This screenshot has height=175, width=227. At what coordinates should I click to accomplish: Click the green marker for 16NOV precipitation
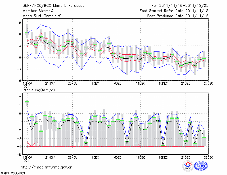(x=27, y=101)
